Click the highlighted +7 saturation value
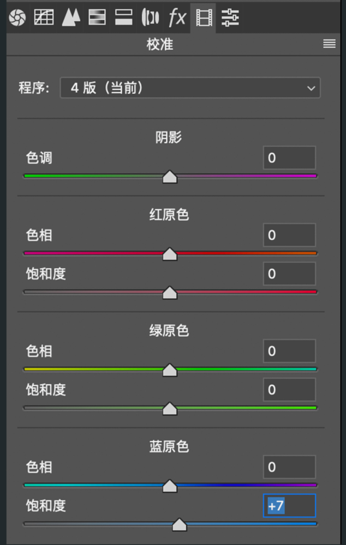 (289, 506)
